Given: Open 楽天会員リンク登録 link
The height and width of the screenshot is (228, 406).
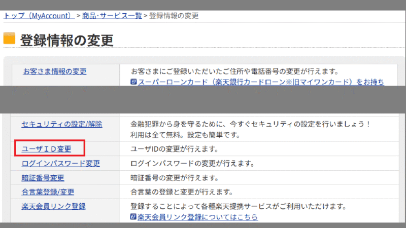Looking at the screenshot, I should coord(54,206).
